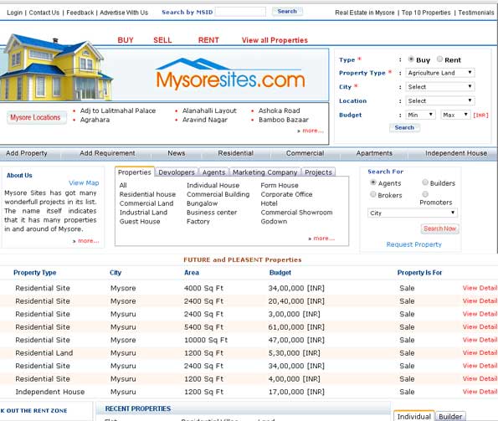Switch to the Marketing Company tab
This screenshot has width=498, height=421.
coord(264,172)
